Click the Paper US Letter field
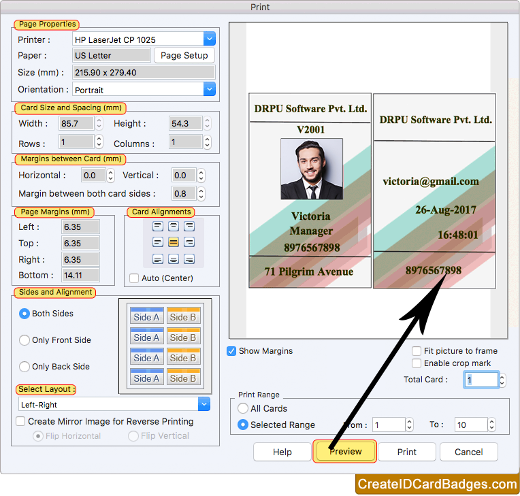The width and height of the screenshot is (520, 496). (112, 55)
